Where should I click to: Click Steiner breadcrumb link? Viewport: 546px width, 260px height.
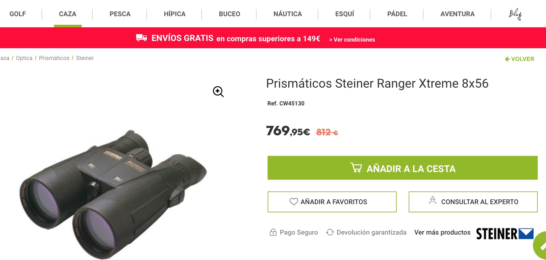click(x=85, y=58)
